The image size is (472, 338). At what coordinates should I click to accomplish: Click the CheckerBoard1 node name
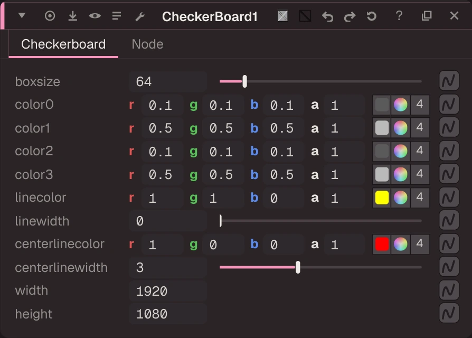pyautogui.click(x=210, y=16)
